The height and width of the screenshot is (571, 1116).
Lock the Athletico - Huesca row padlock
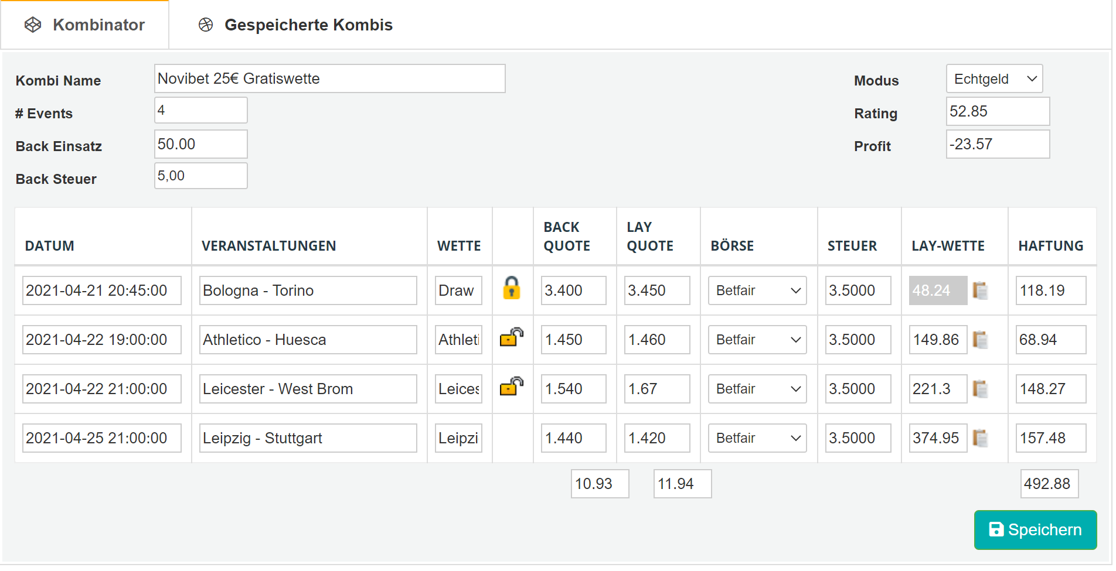coord(512,337)
